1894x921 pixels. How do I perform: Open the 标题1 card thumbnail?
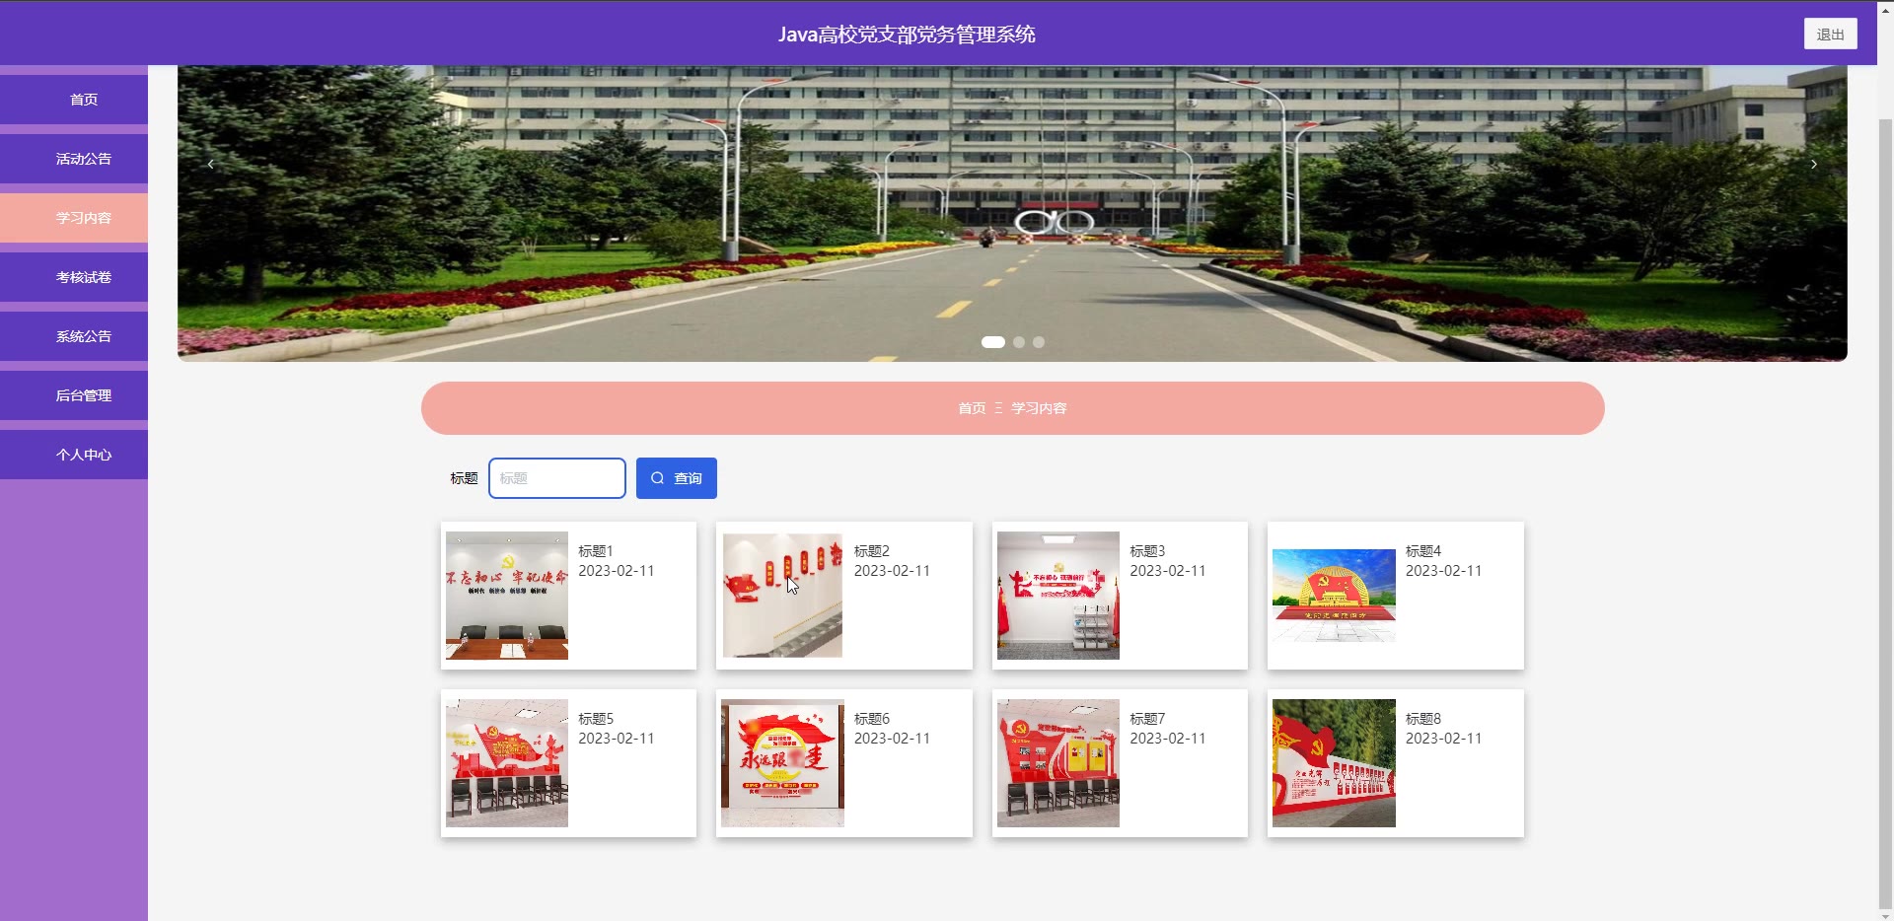click(507, 596)
